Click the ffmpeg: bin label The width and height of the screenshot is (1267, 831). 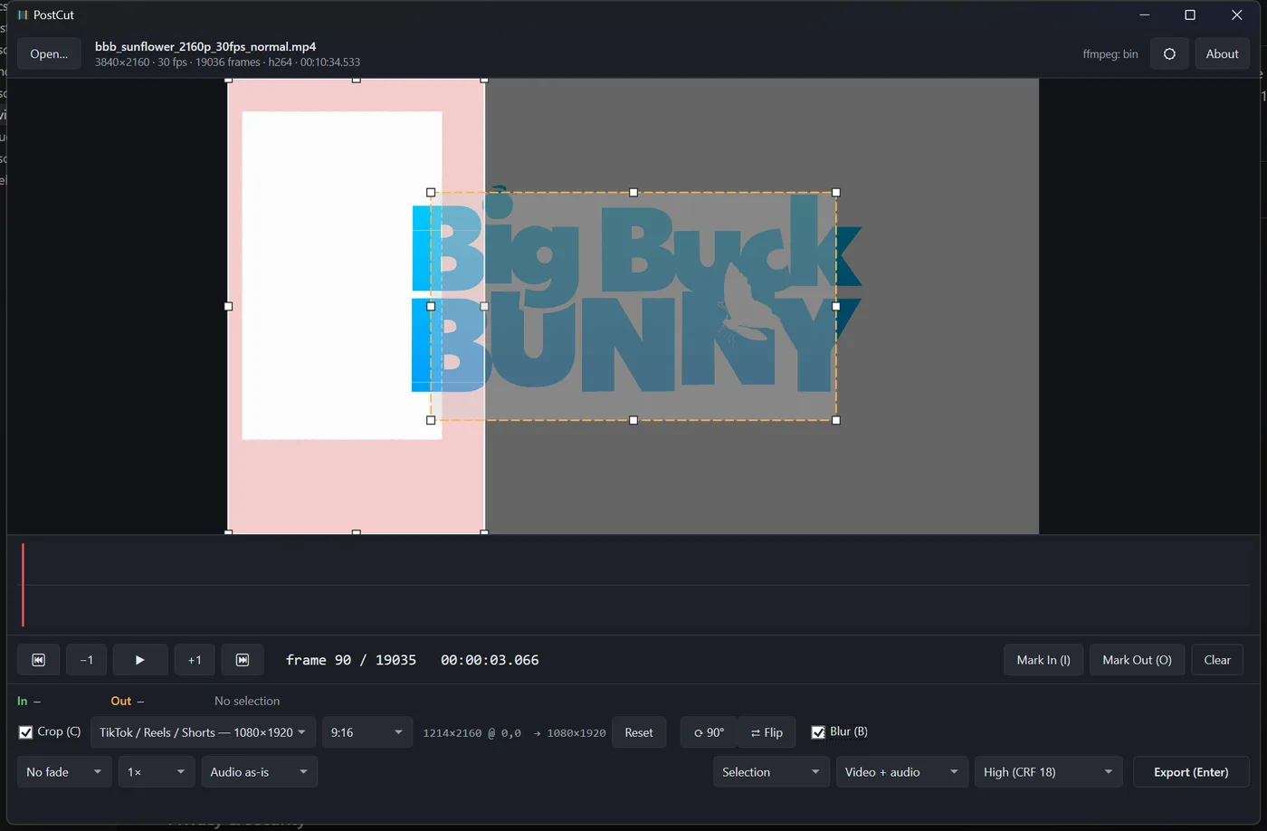1110,54
